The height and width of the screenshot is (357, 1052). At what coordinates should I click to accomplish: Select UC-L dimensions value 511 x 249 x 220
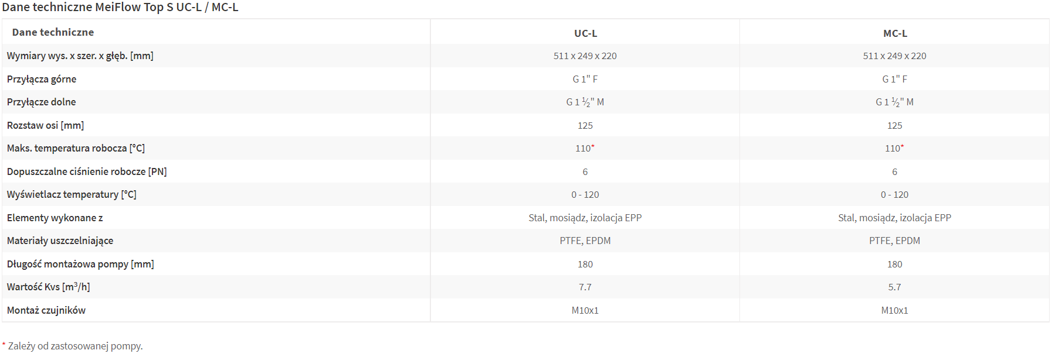585,56
